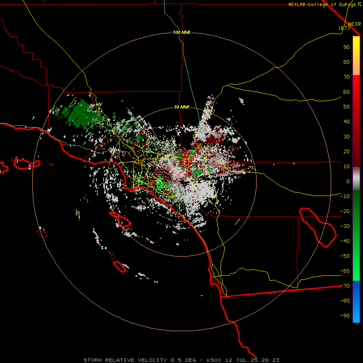363x363 pixels.
Task: Click the negative 10 scale label
Action: 345,196
